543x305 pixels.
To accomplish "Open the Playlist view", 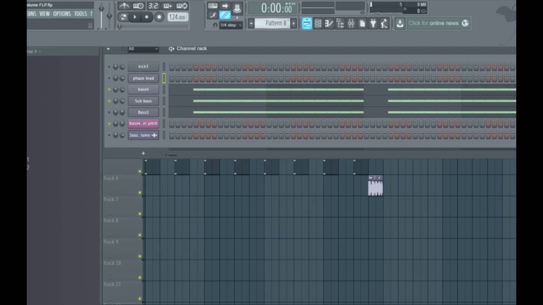I will click(x=307, y=23).
